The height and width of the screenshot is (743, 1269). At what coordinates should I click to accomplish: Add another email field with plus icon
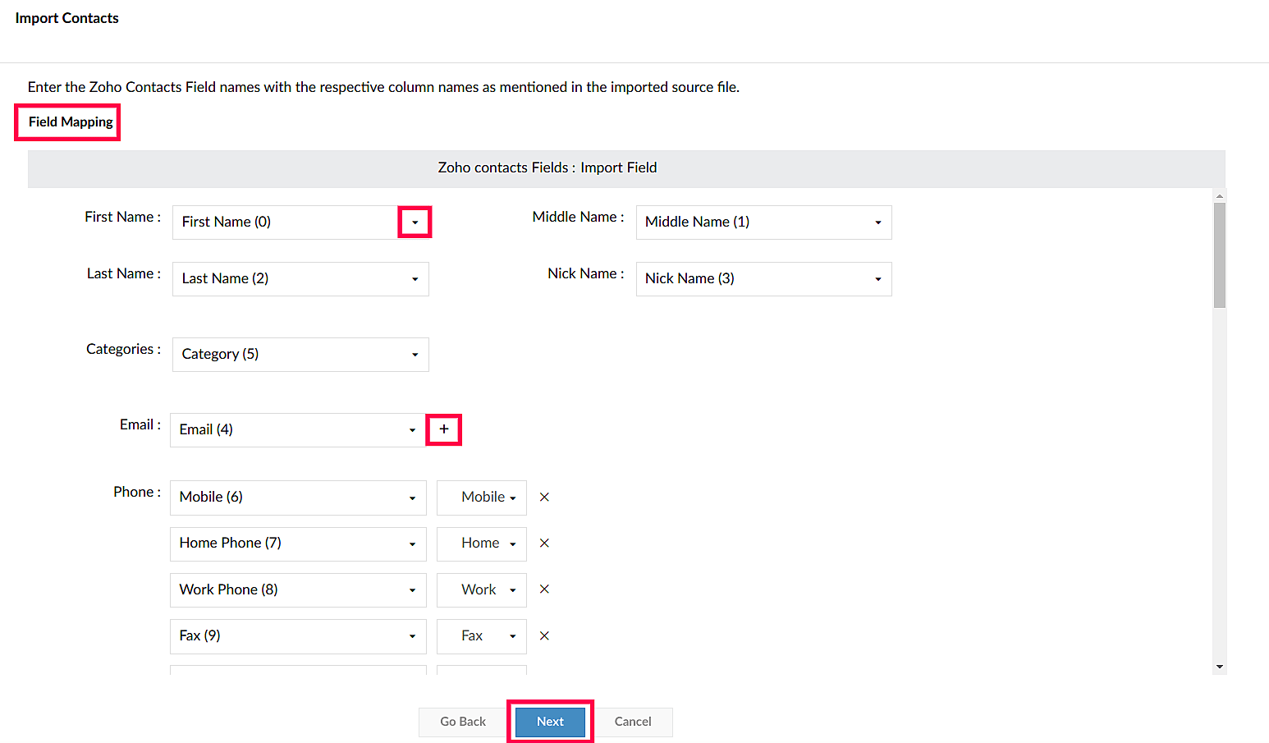click(x=444, y=429)
